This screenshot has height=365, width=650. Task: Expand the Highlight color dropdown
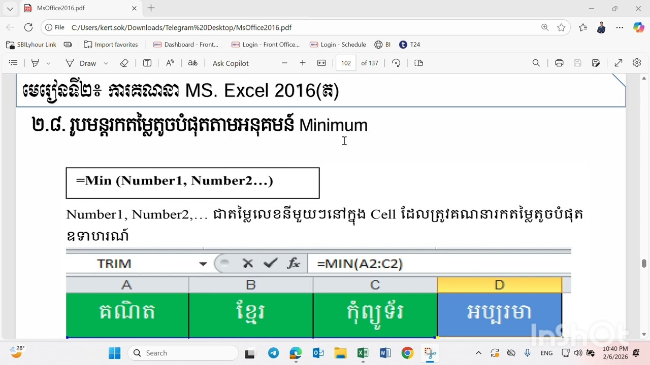coord(48,63)
